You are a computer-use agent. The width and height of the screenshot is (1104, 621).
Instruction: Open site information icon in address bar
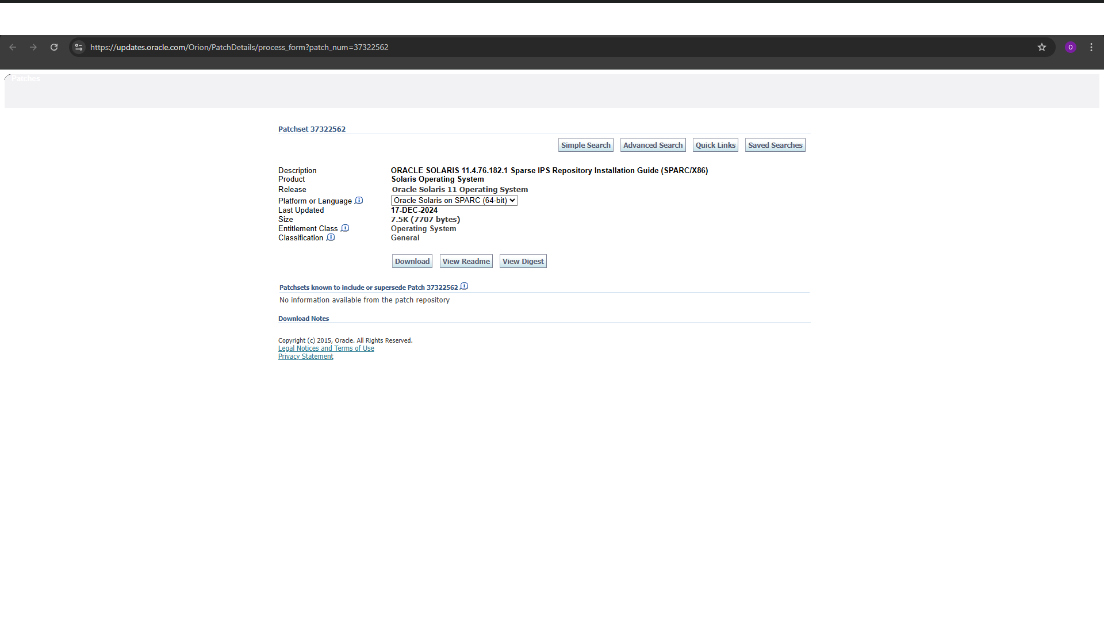pos(79,47)
